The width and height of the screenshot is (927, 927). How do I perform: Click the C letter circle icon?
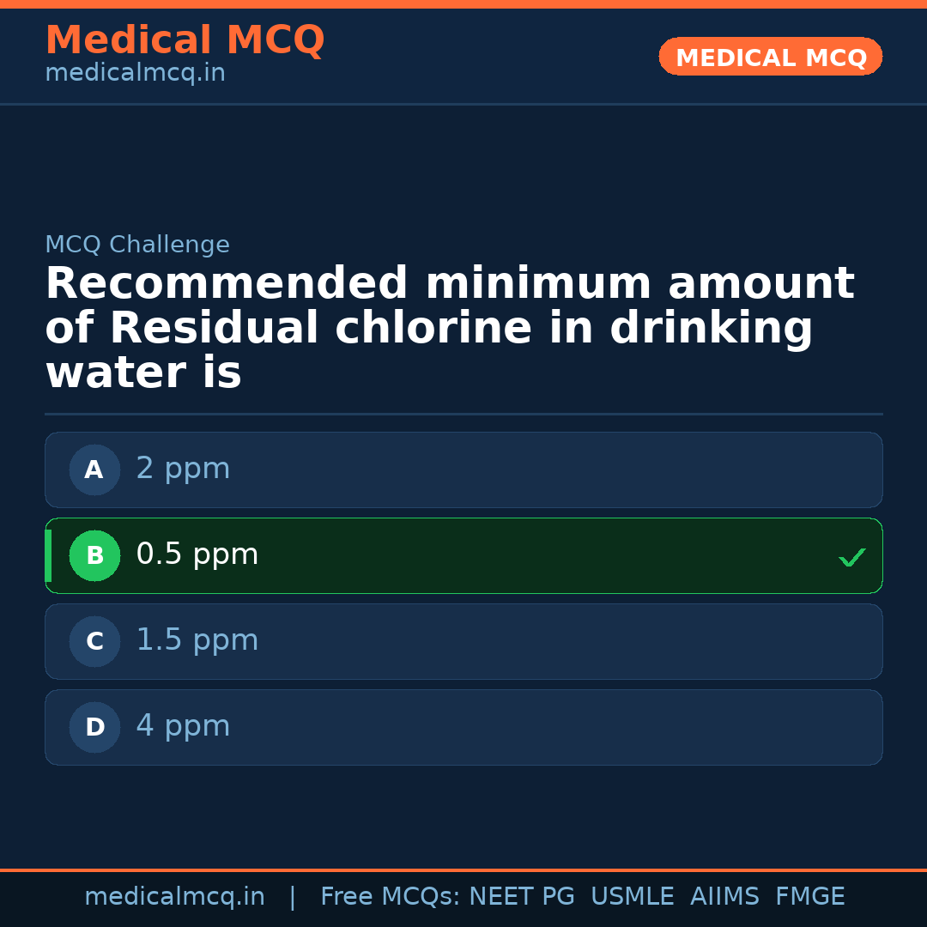point(94,641)
